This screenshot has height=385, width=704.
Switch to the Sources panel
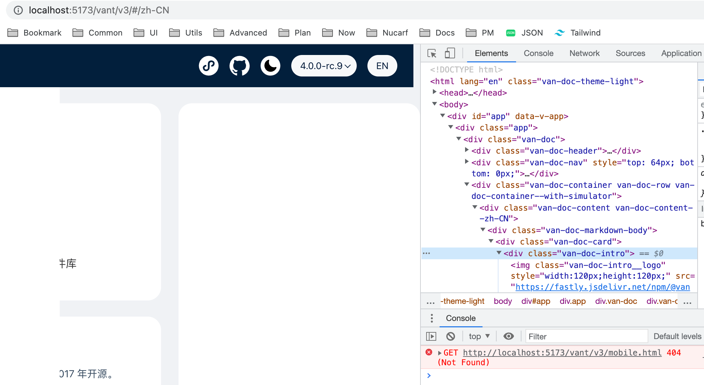tap(630, 53)
